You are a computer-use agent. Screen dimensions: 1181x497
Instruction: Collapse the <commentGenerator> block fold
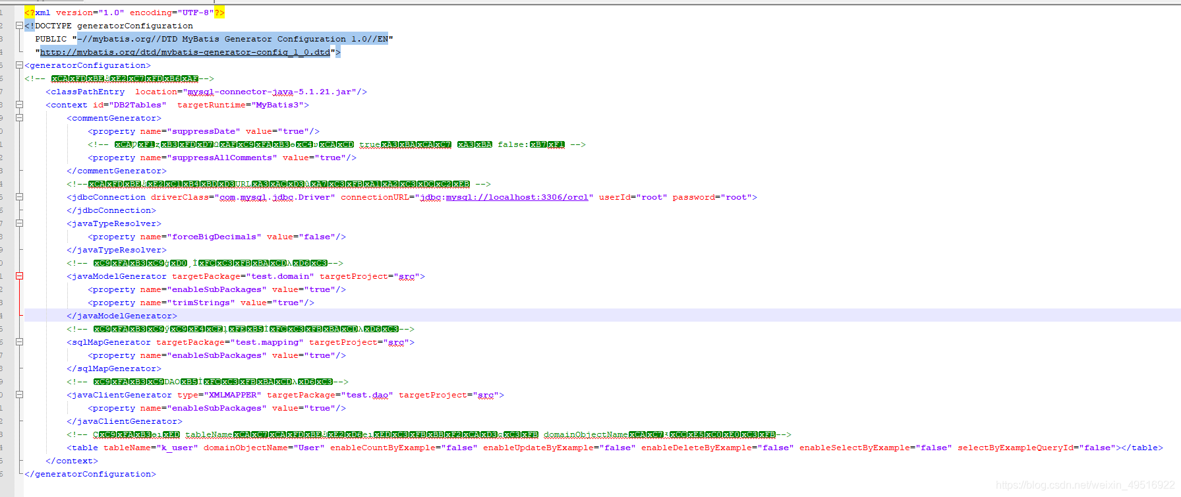pos(19,118)
